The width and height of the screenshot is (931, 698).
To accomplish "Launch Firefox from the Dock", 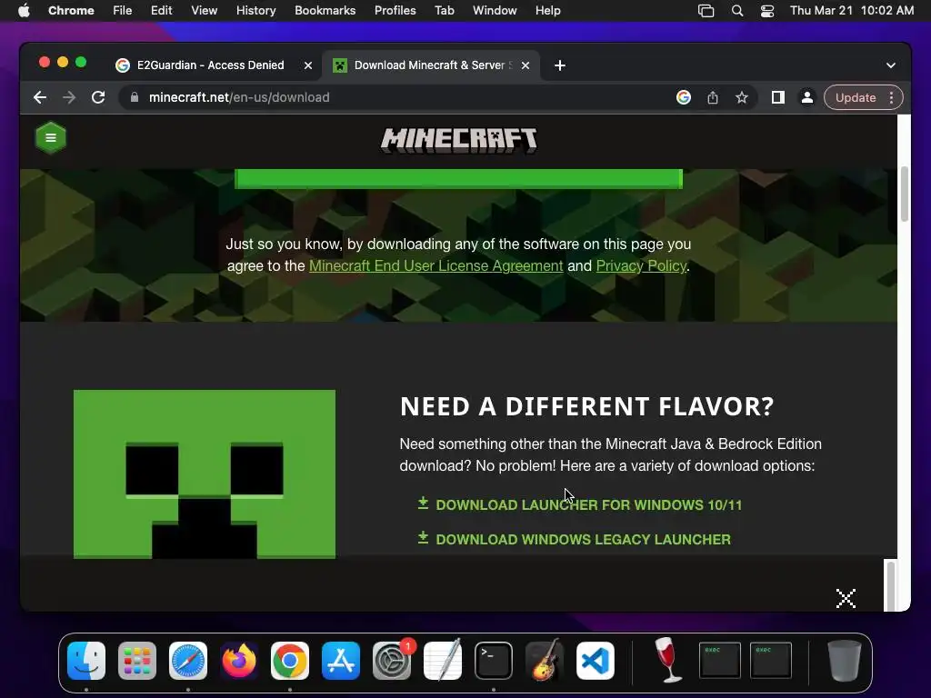I will tap(239, 661).
